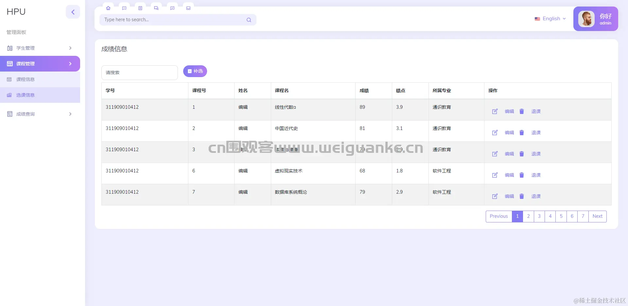Image resolution: width=628 pixels, height=306 pixels.
Task: Open the home shortcut icon
Action: pos(108,8)
